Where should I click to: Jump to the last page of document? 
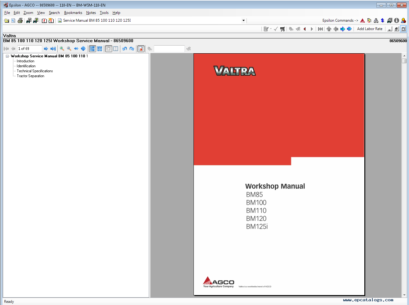tap(53, 49)
